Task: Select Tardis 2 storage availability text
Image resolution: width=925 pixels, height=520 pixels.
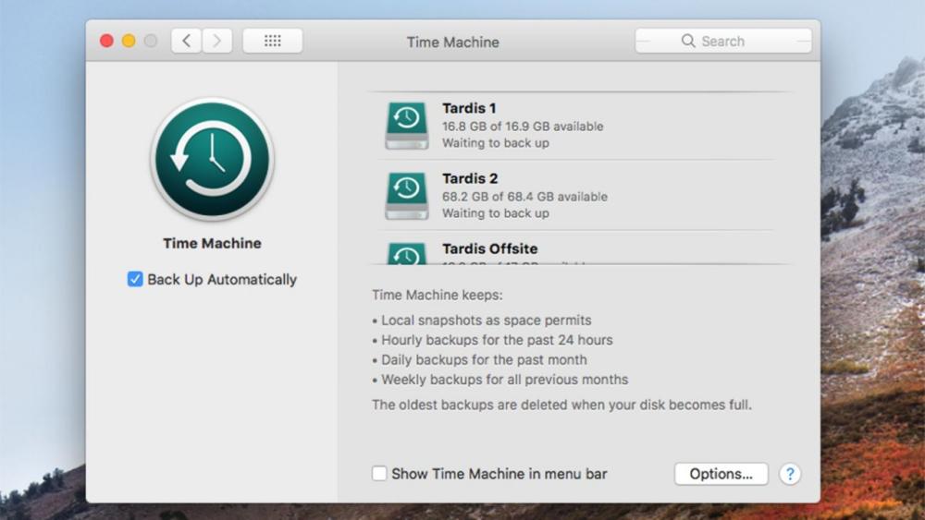Action: pyautogui.click(x=524, y=197)
